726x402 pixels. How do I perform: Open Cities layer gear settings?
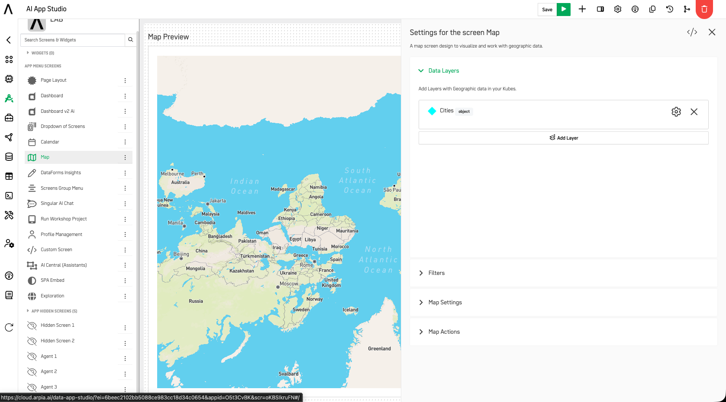[x=676, y=112]
